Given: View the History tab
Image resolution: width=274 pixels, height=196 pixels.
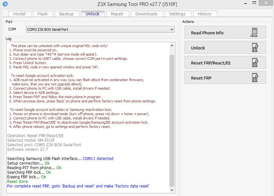Looking at the screenshot, I should 205,14.
